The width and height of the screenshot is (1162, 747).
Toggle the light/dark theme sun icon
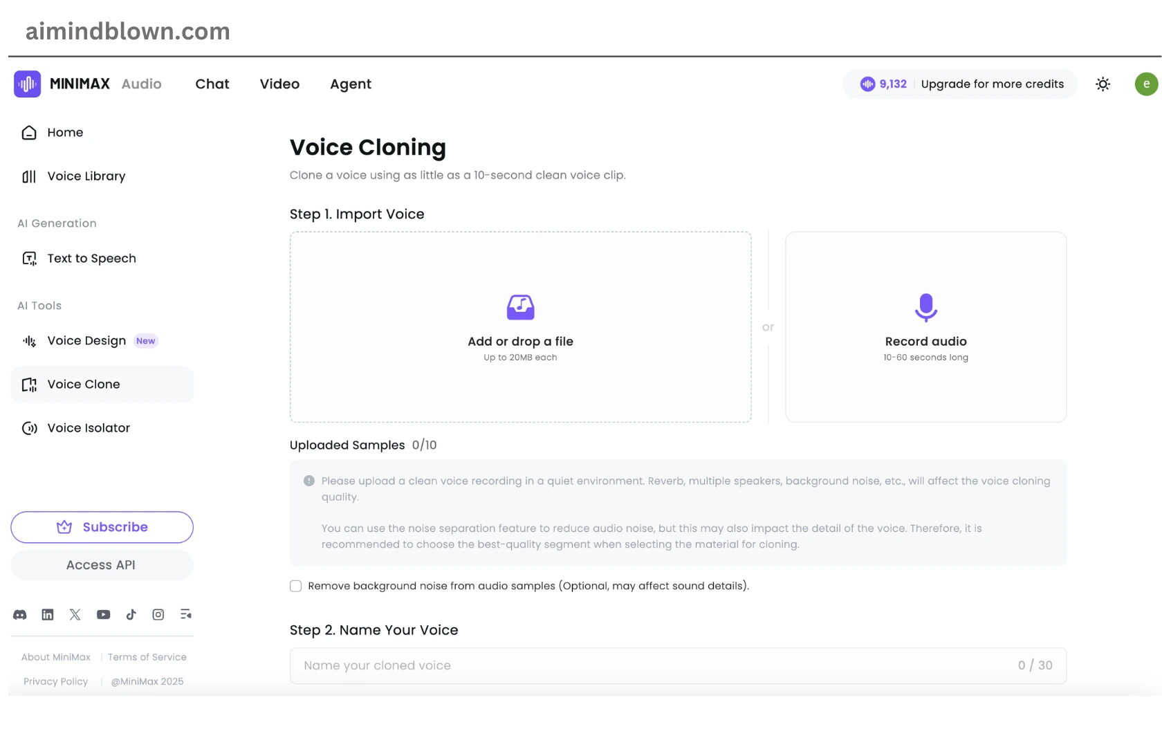[1103, 84]
